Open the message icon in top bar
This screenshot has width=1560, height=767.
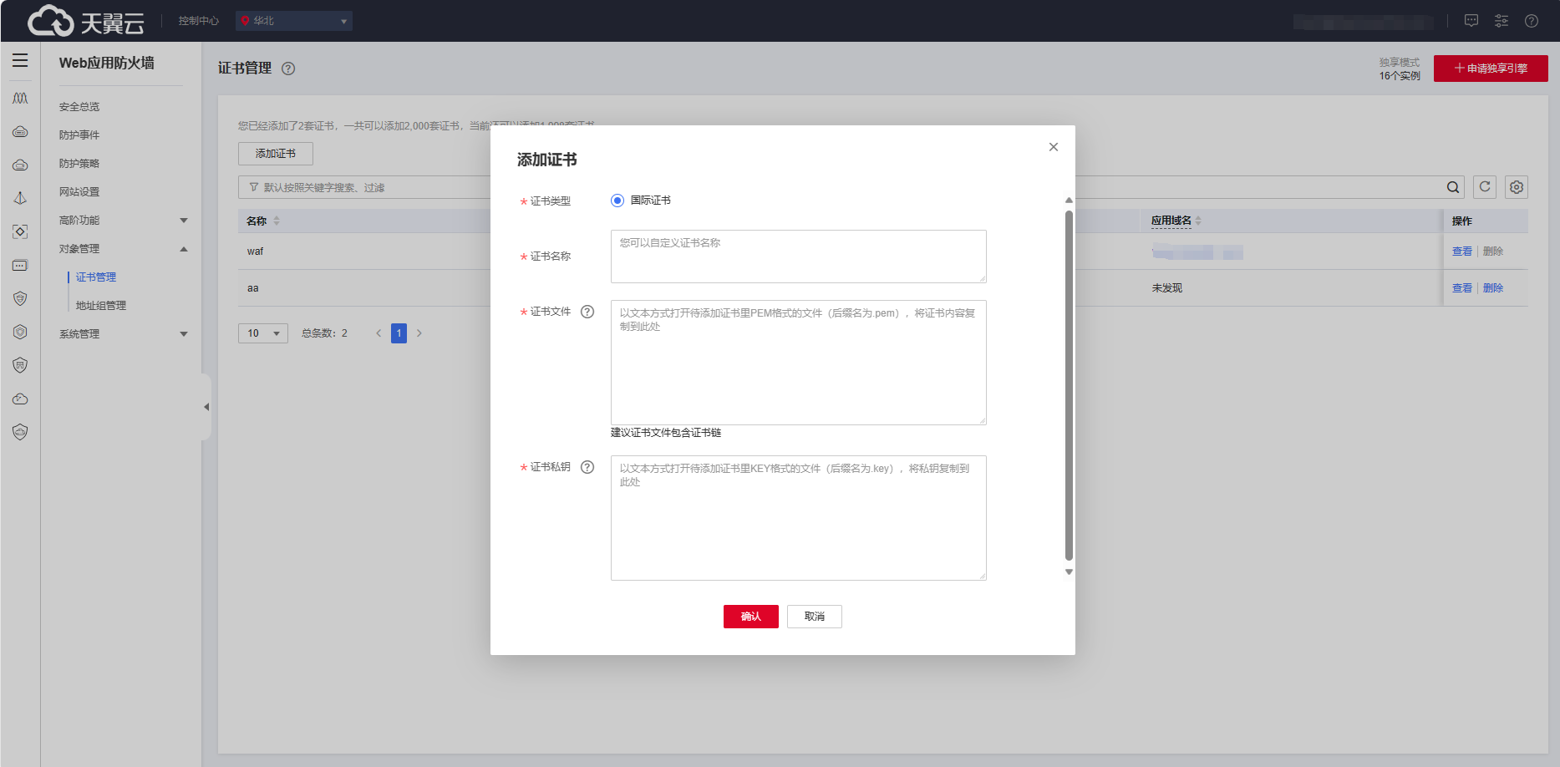[x=1471, y=21]
